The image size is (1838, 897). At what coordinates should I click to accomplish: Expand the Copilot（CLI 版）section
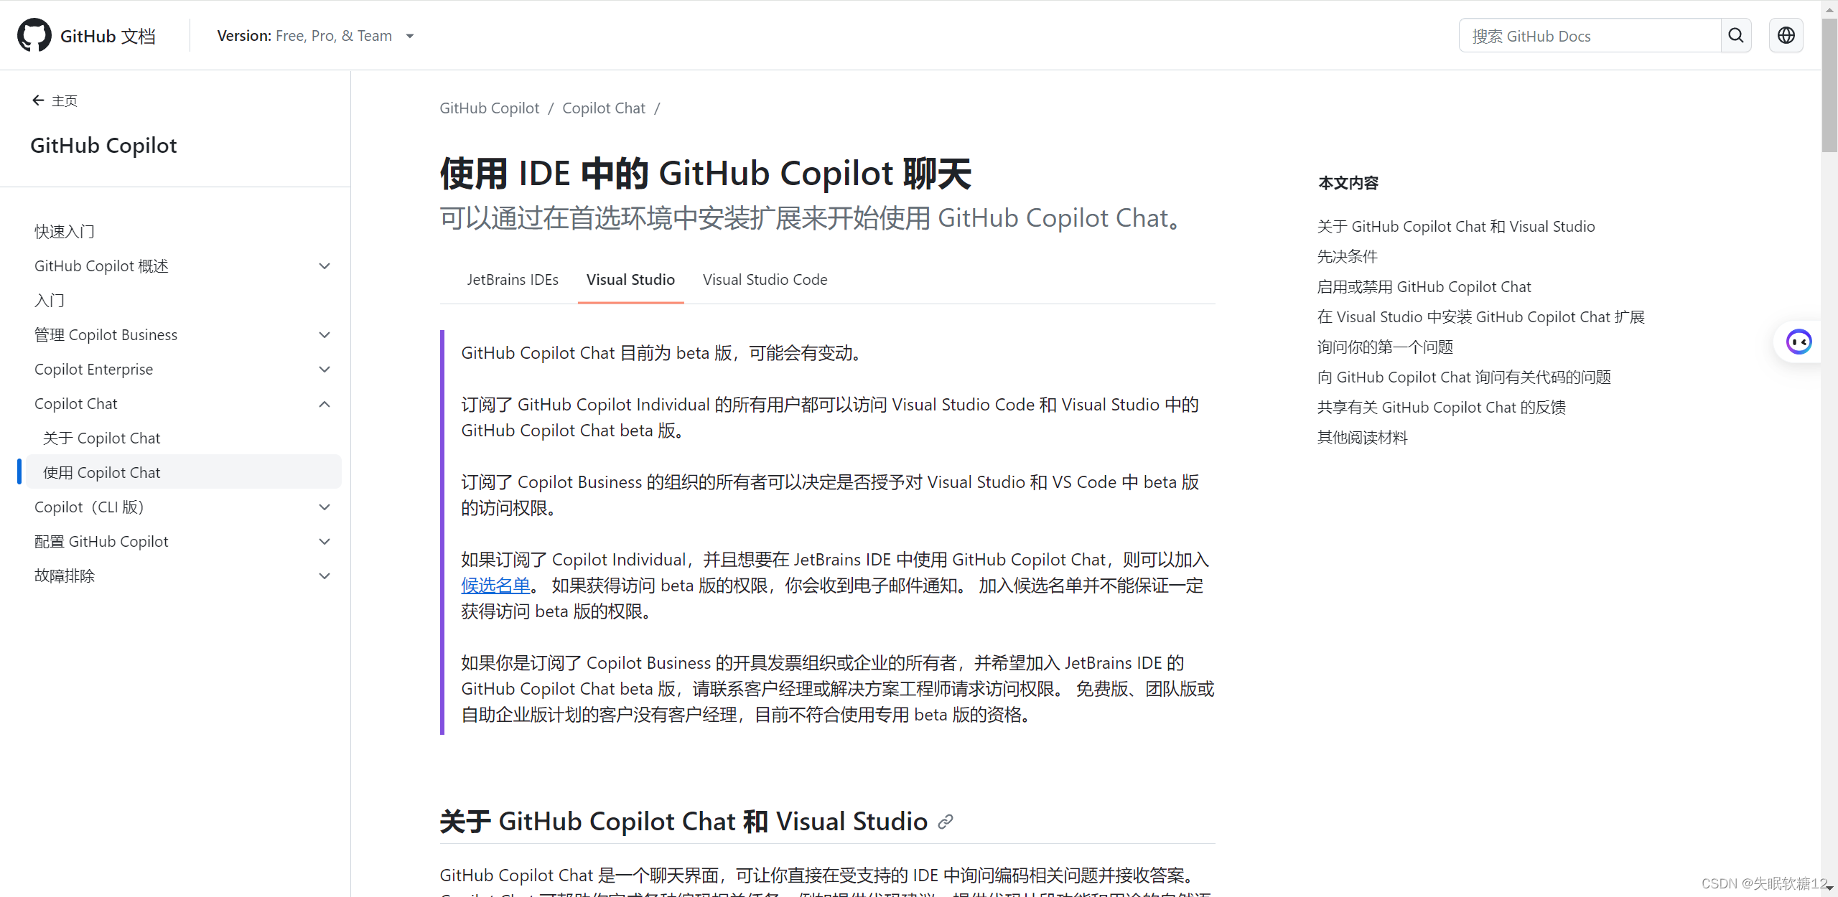click(x=325, y=507)
